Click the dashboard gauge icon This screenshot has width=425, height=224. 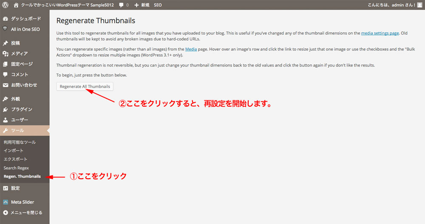tap(5, 19)
